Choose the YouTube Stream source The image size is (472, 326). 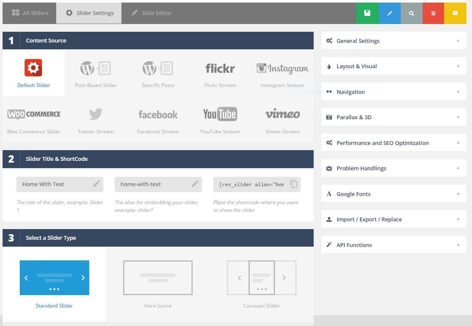220,120
